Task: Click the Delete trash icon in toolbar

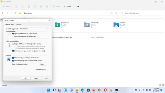Action: tap(47, 6)
